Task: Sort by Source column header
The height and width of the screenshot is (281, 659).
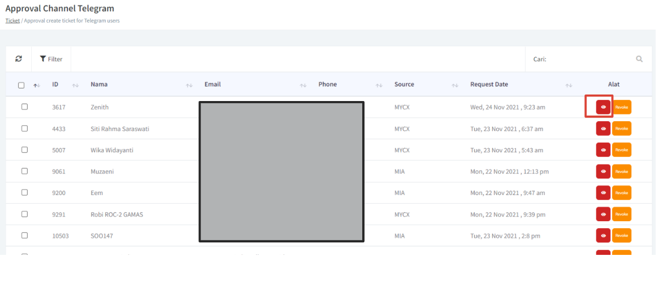Action: pyautogui.click(x=404, y=84)
